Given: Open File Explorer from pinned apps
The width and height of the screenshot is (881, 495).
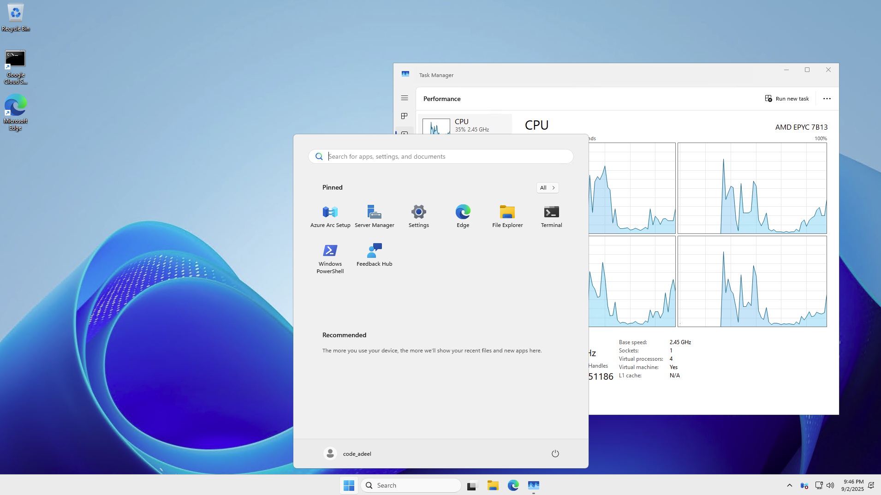Looking at the screenshot, I should tap(507, 216).
